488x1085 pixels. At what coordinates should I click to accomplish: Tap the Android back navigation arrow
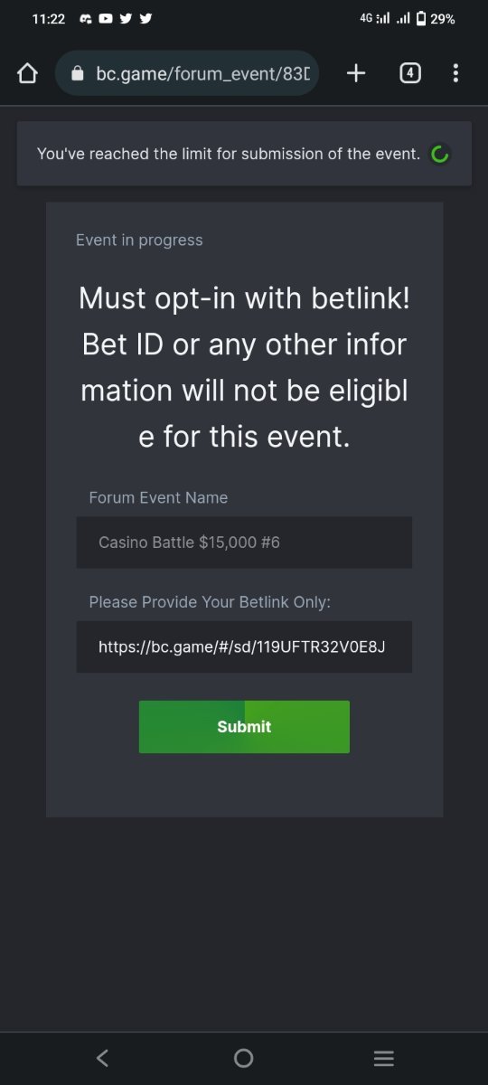[102, 1058]
